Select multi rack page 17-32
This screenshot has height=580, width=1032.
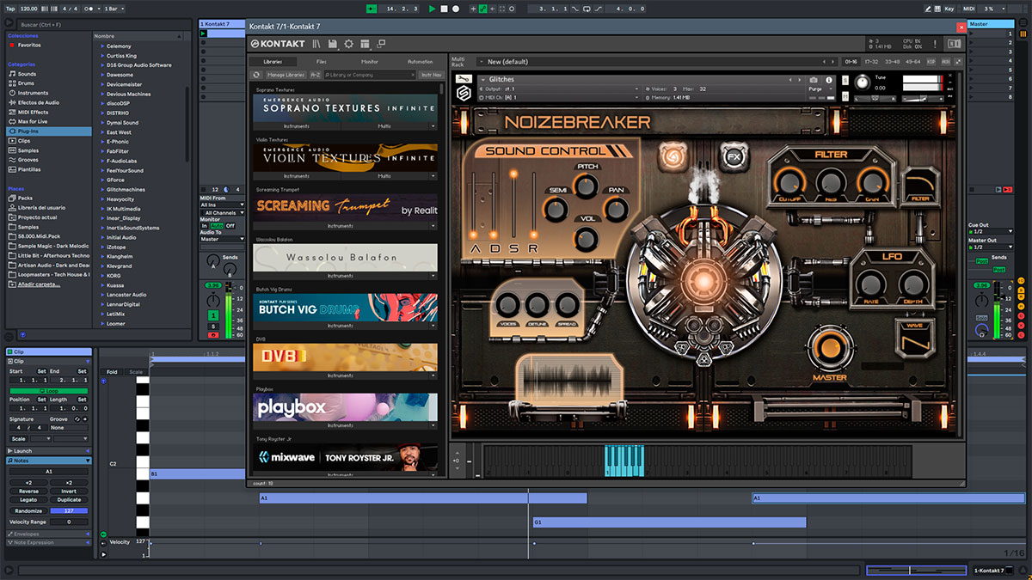[x=871, y=62]
